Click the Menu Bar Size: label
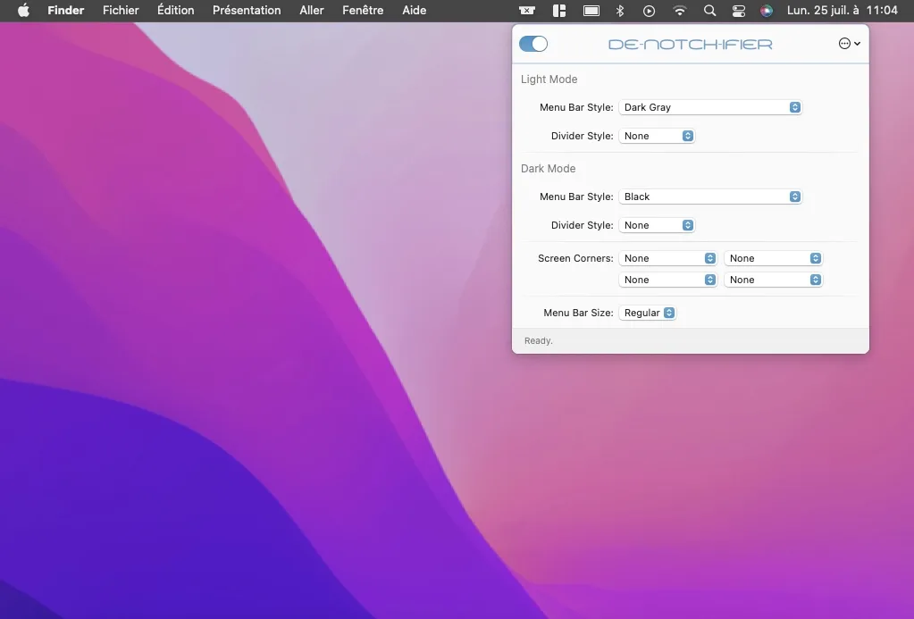The width and height of the screenshot is (914, 619). tap(578, 313)
